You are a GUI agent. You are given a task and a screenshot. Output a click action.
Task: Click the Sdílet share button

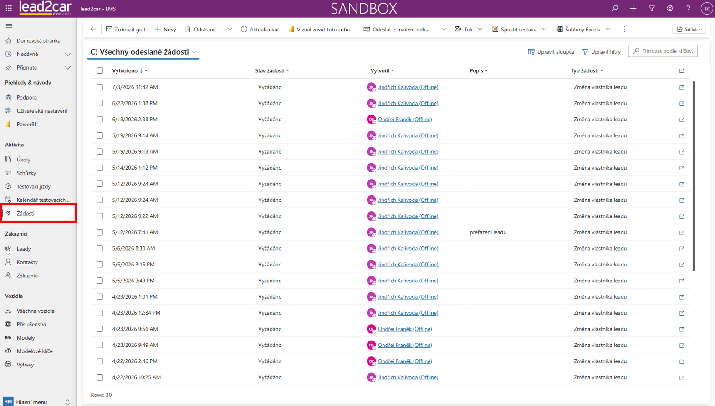[x=689, y=29]
